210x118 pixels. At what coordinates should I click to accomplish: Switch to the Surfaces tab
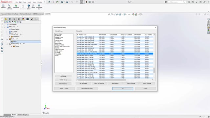point(16,14)
